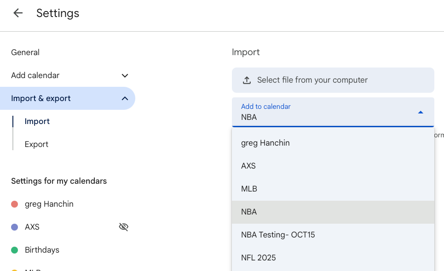Click the upload icon beside Select file

coord(247,80)
